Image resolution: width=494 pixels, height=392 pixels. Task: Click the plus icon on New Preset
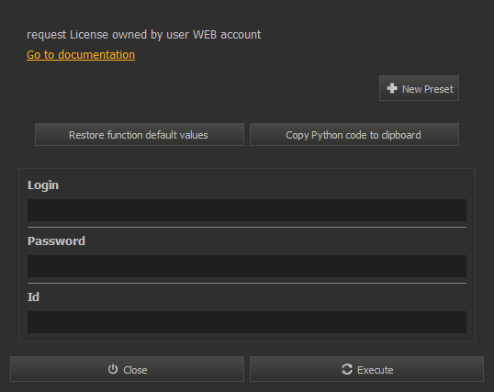392,88
